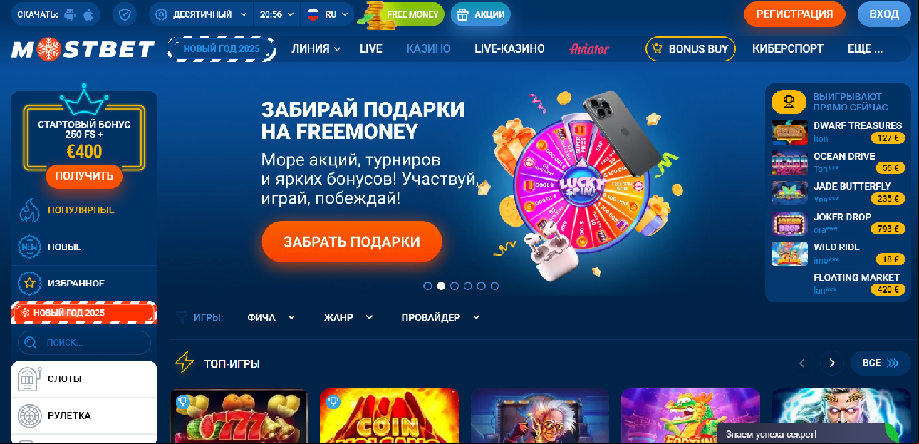This screenshot has width=919, height=444.
Task: Go to the Киберспорт section
Action: coord(788,49)
